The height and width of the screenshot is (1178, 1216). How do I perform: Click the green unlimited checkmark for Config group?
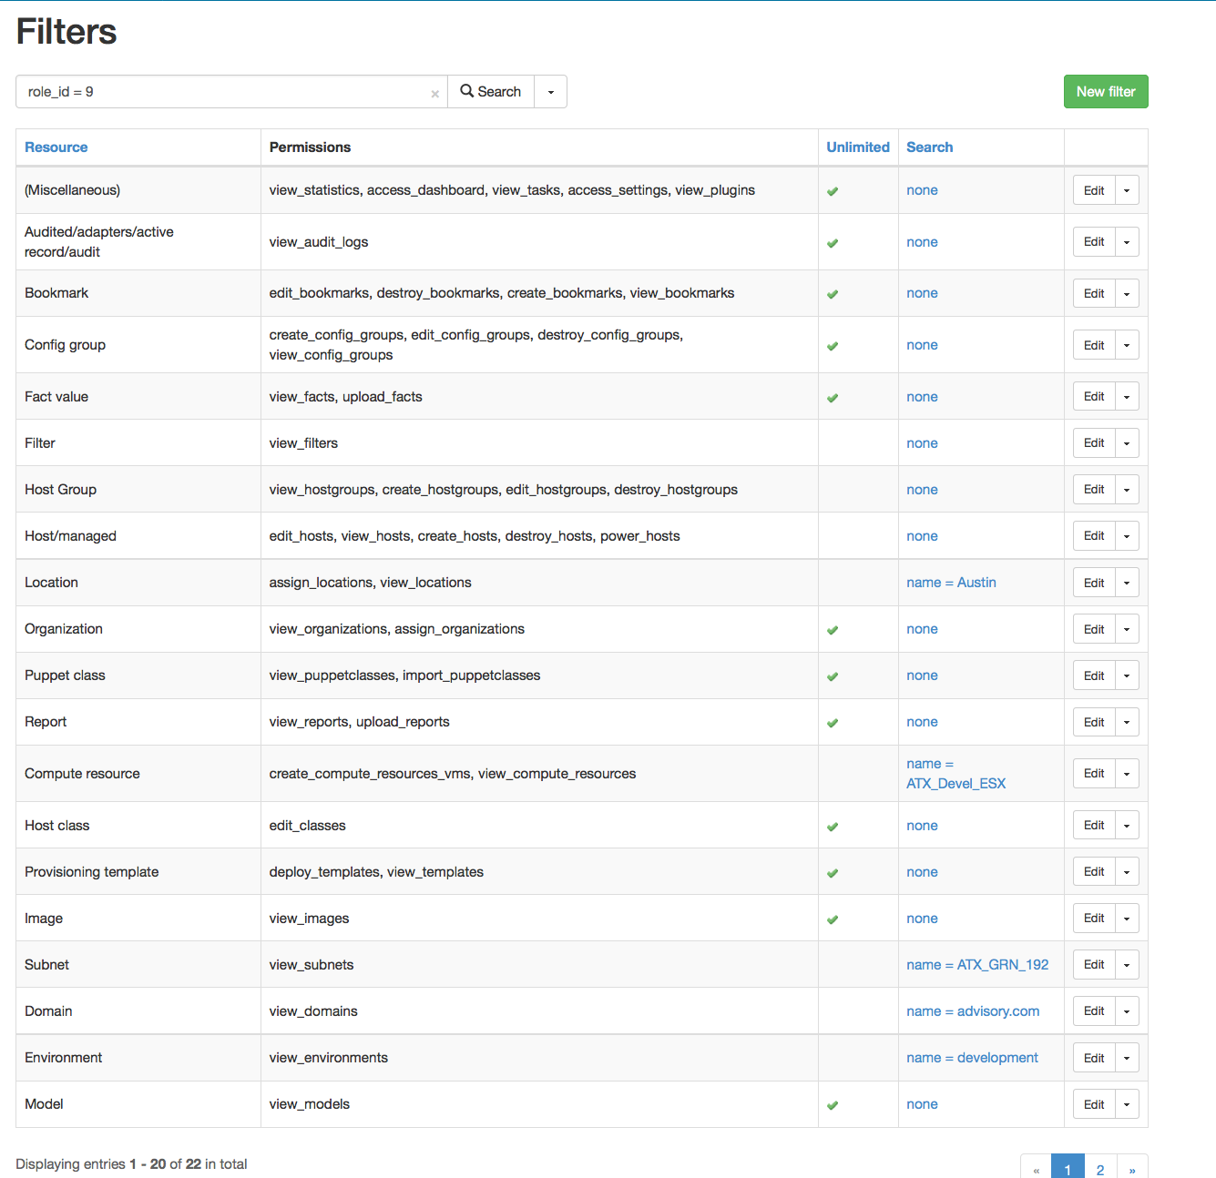[833, 346]
